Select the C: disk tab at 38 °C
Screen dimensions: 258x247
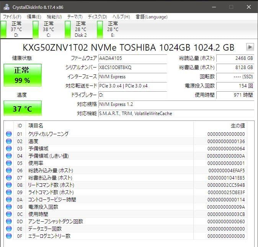pos(48,30)
